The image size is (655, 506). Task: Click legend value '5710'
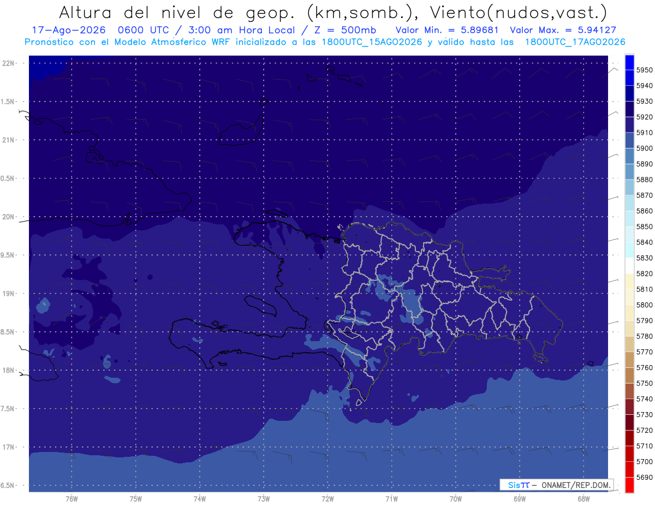click(644, 446)
